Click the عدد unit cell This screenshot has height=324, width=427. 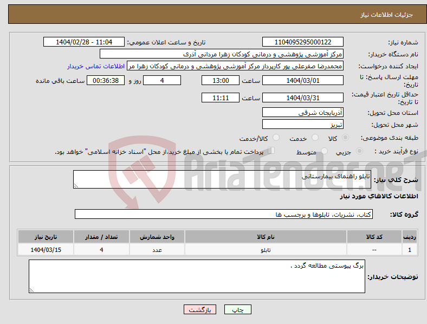157,249
